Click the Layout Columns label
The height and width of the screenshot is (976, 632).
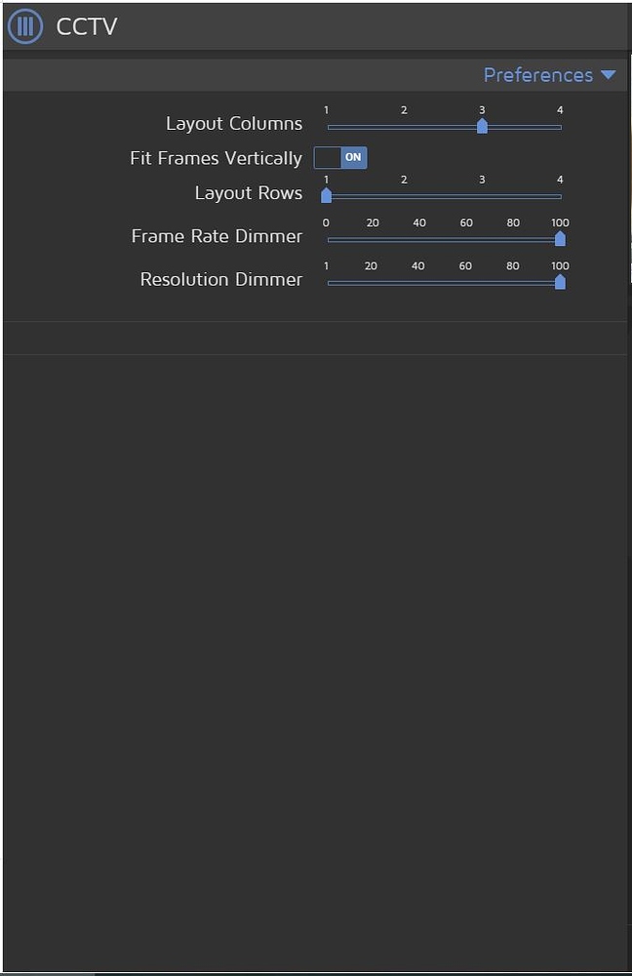(x=233, y=123)
